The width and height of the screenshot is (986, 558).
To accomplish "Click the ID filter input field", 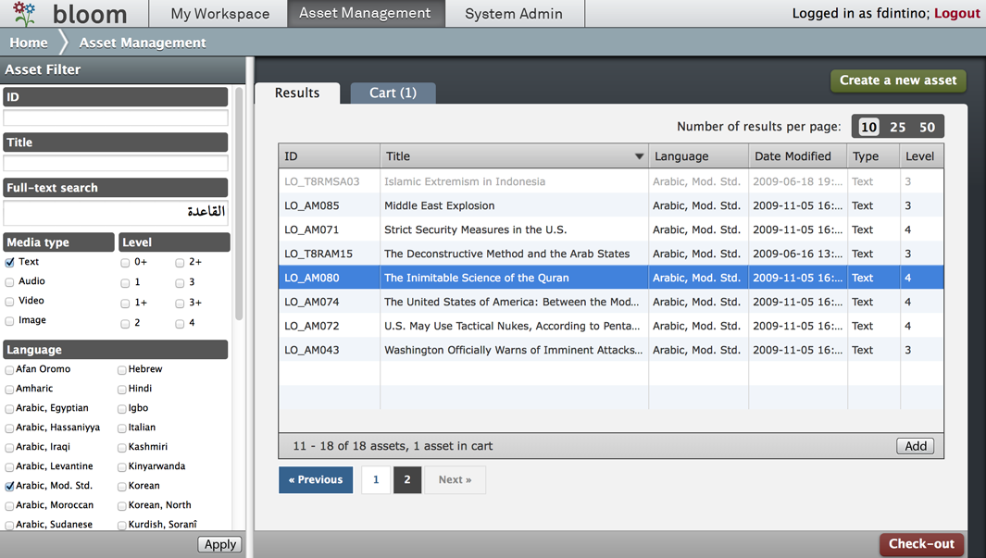I will point(116,118).
